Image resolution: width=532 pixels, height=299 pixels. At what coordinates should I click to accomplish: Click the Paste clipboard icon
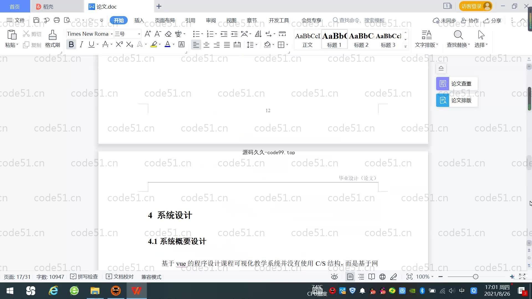(12, 35)
